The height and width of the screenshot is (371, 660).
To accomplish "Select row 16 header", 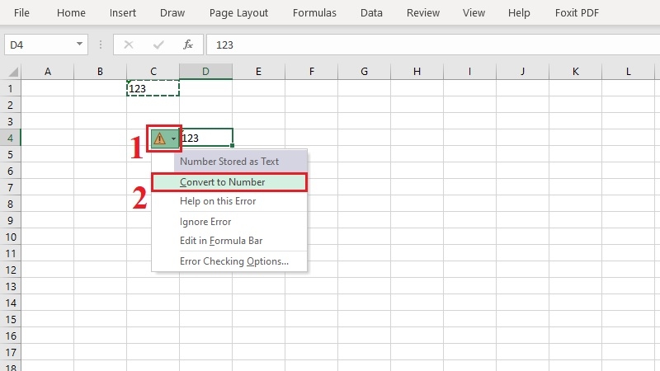I will click(x=11, y=336).
